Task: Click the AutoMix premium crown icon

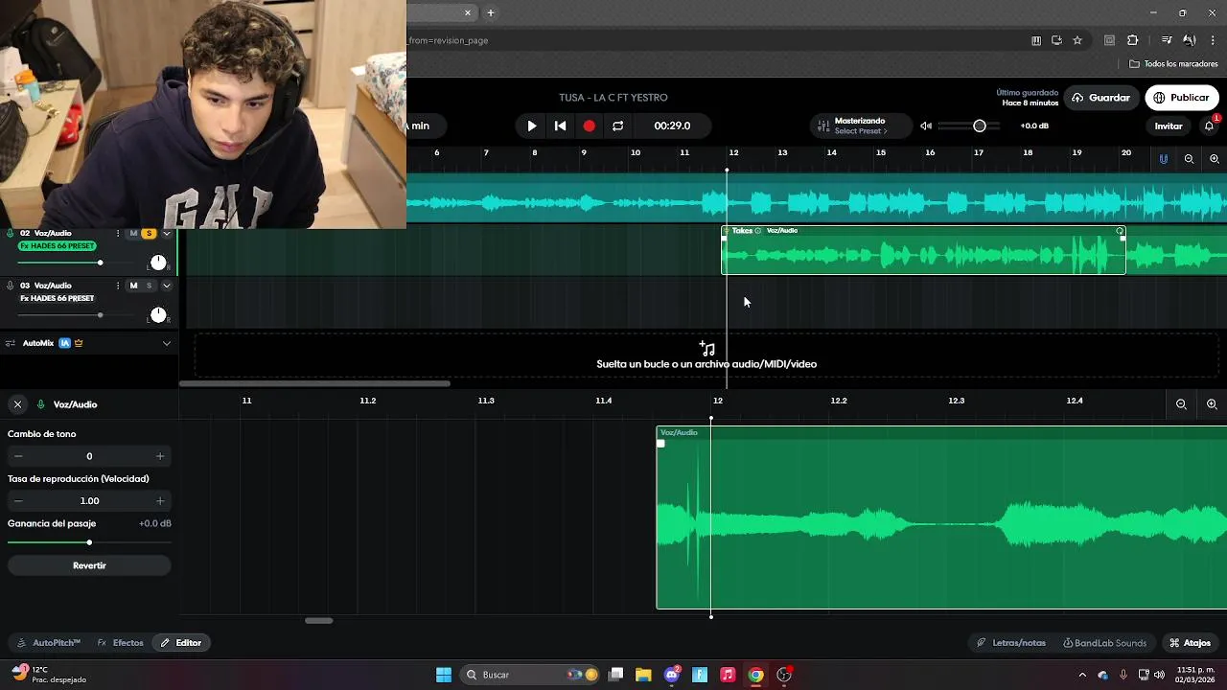Action: (79, 343)
